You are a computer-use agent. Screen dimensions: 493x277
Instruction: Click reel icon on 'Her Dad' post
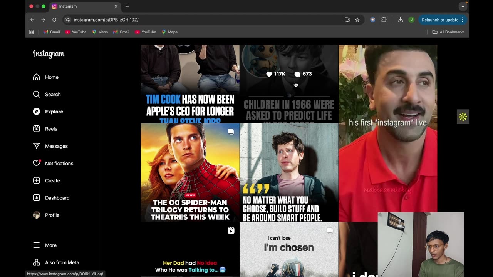click(231, 230)
